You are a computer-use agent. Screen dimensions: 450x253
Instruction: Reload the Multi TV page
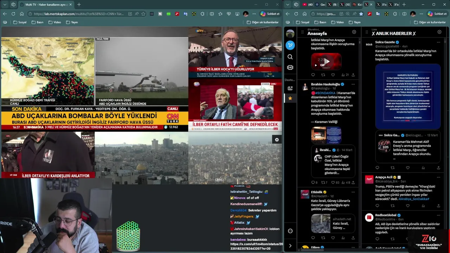coord(13,14)
